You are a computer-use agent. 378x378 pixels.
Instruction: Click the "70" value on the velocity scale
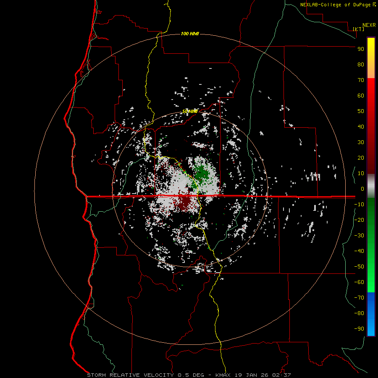(361, 80)
